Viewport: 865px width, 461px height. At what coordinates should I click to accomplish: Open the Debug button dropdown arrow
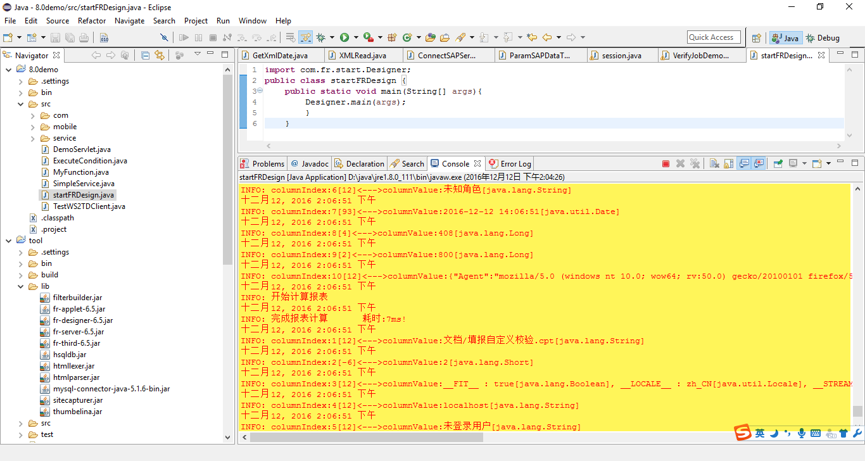click(332, 37)
